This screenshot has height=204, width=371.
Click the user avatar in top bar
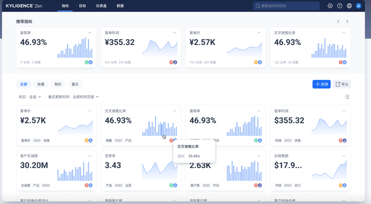pyautogui.click(x=358, y=6)
